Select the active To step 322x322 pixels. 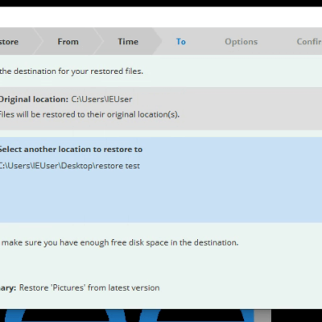coord(181,42)
